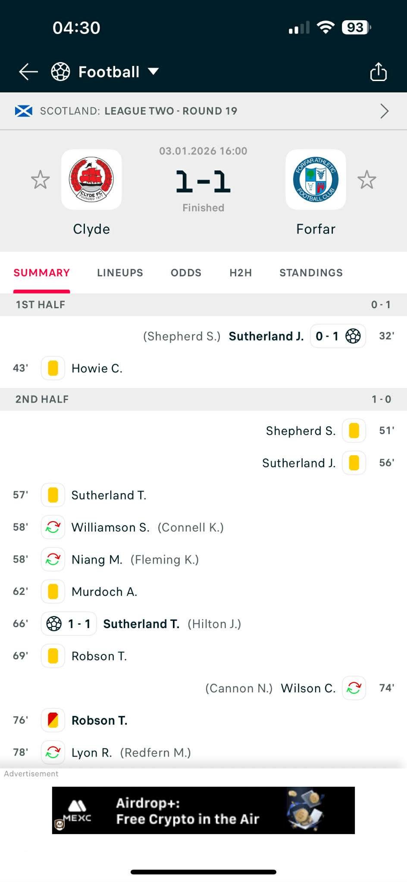Open the STANDINGS tab
Screen dimensions: 407x882
pyautogui.click(x=310, y=273)
